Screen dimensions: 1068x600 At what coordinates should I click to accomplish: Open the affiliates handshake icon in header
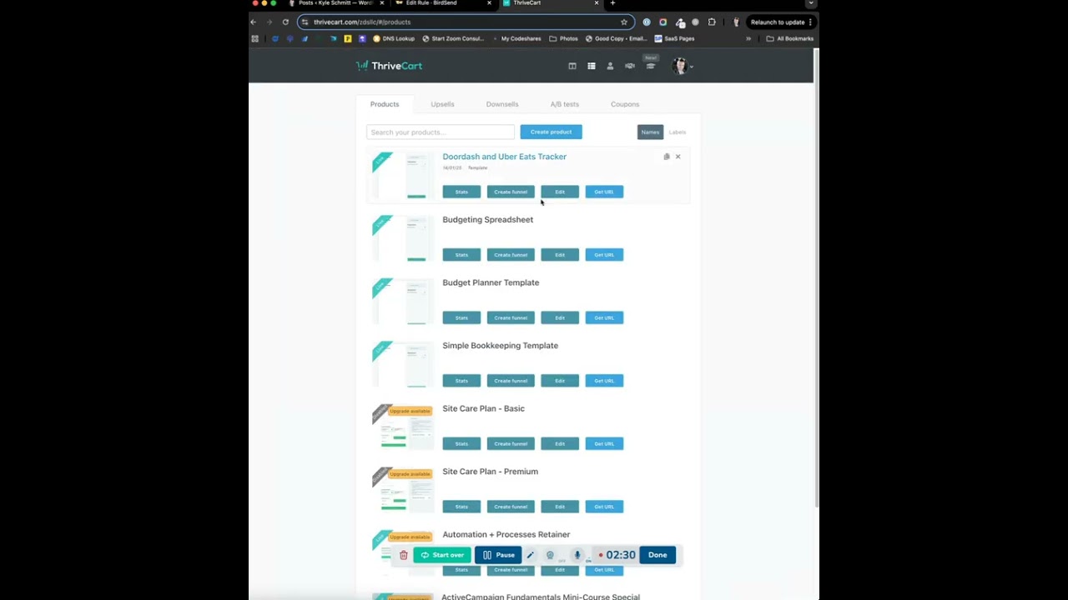[x=630, y=66]
